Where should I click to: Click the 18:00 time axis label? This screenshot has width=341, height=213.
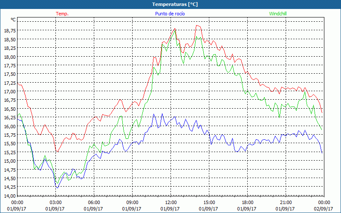point(247,203)
